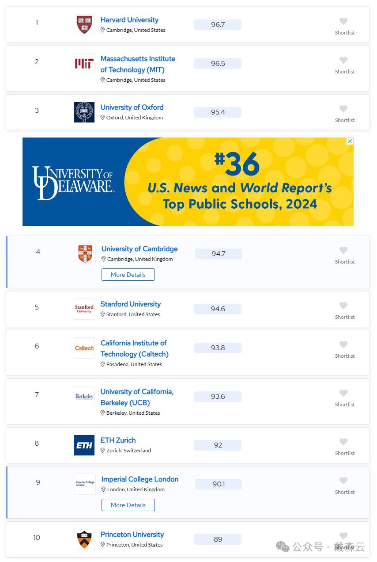The image size is (377, 562).
Task: Click rank number 9 for Imperial
Action: tap(38, 482)
